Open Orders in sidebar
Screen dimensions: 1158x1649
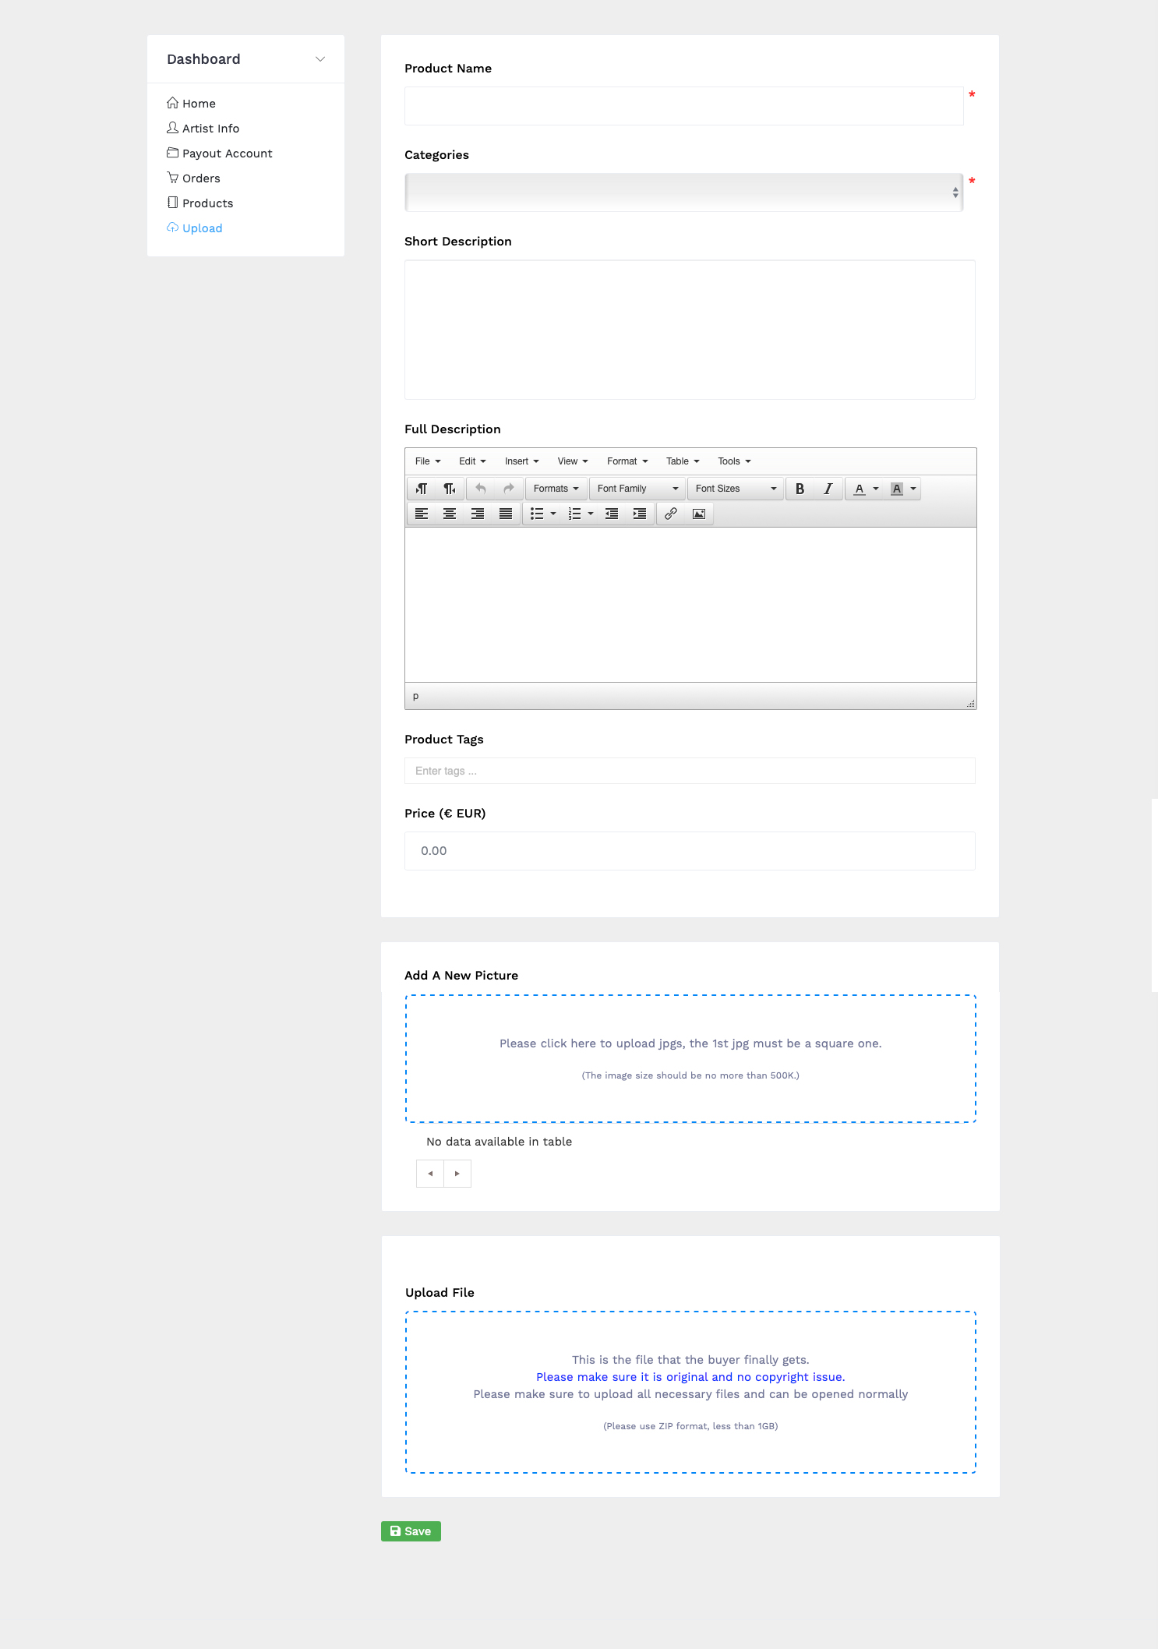click(194, 178)
